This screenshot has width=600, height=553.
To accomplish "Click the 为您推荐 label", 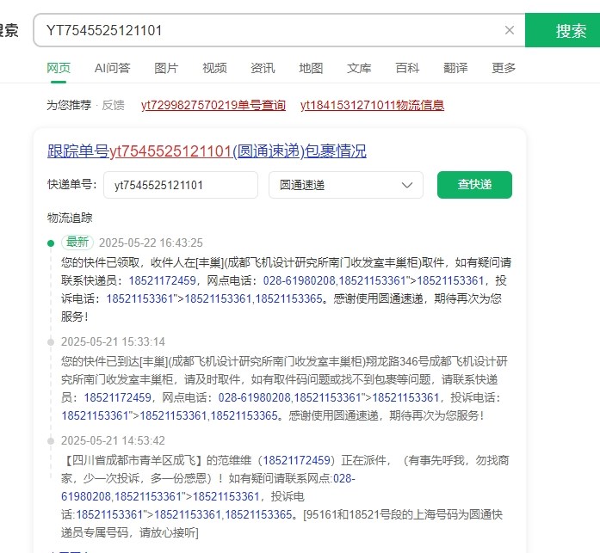I will (69, 105).
